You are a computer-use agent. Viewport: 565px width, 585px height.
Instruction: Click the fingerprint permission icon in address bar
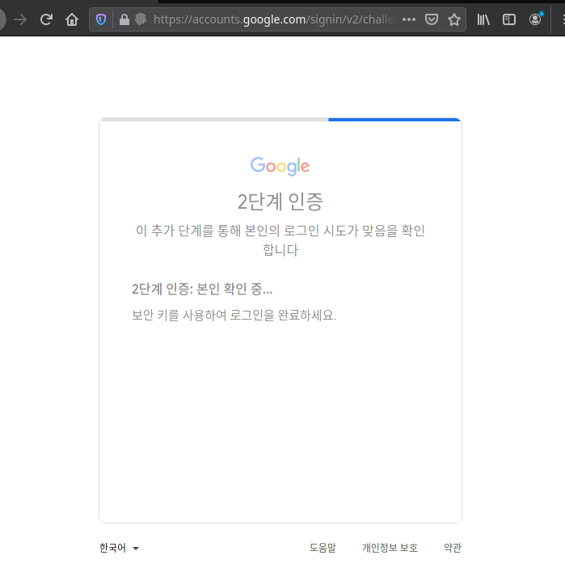tap(141, 19)
